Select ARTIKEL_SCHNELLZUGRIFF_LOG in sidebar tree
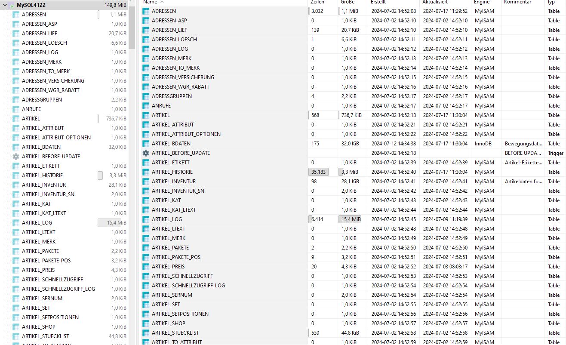This screenshot has width=566, height=345. point(58,289)
